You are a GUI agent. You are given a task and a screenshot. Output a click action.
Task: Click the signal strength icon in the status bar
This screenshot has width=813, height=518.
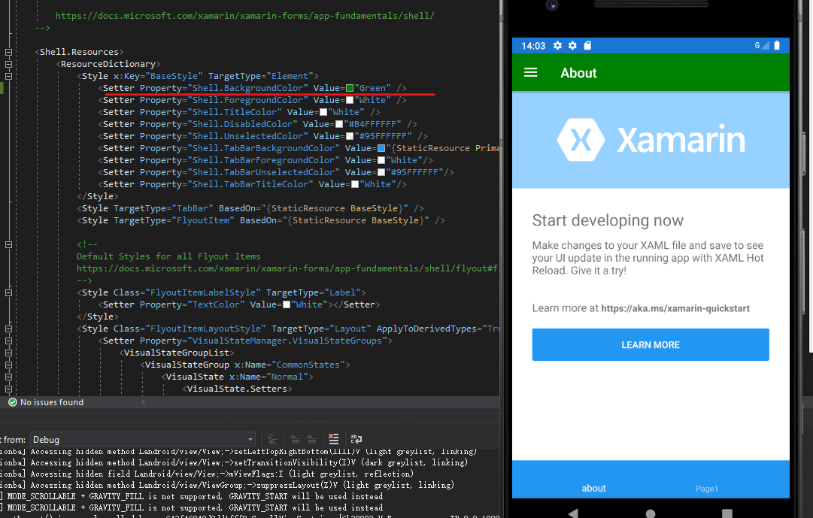pyautogui.click(x=766, y=46)
